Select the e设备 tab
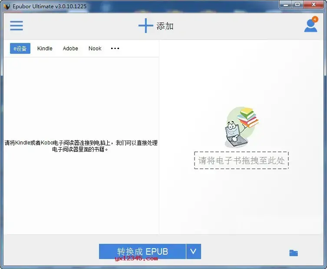The image size is (327, 269). tap(20, 48)
